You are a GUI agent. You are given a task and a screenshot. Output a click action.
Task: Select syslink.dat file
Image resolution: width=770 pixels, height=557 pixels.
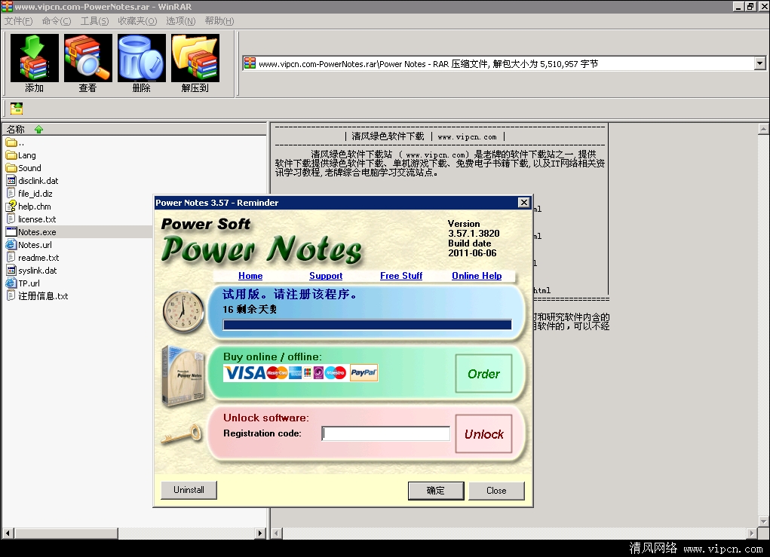32,270
